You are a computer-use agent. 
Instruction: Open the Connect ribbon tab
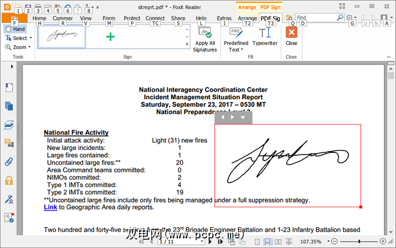pyautogui.click(x=155, y=18)
